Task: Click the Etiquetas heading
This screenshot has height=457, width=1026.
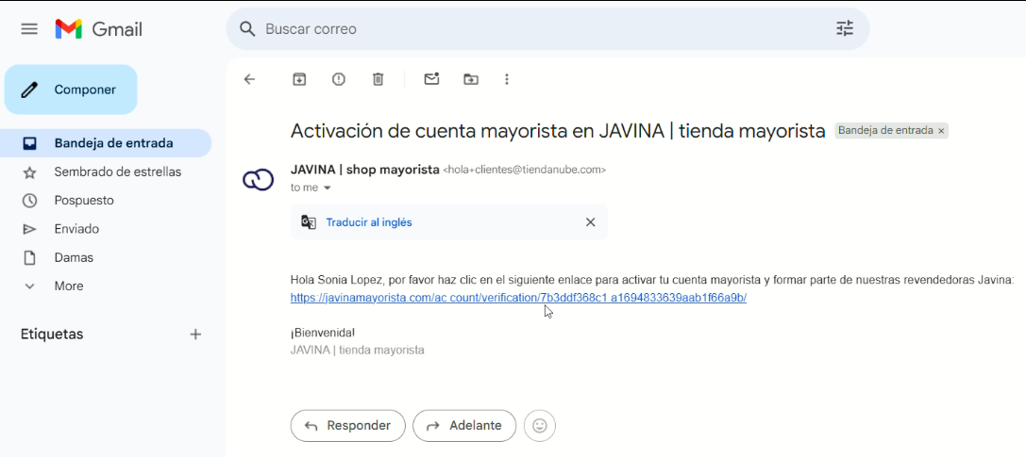Action: click(52, 335)
